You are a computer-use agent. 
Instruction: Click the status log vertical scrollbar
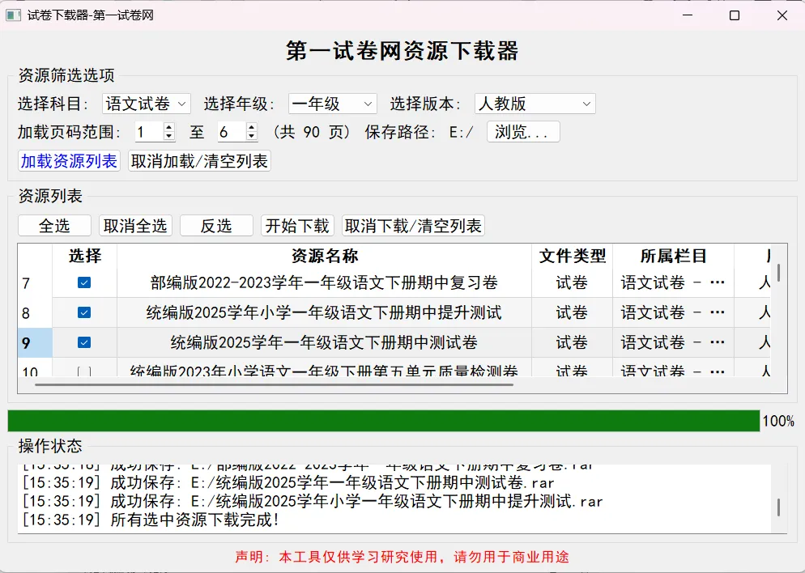click(779, 507)
